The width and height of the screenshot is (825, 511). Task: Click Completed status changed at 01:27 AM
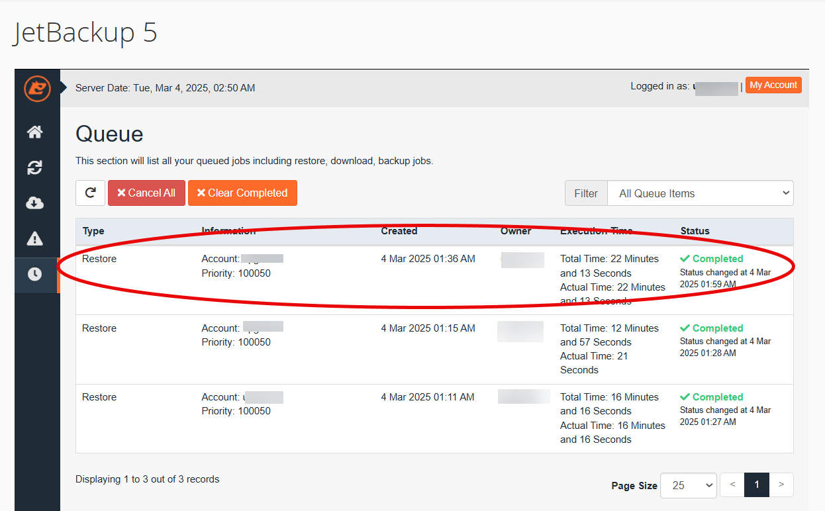(x=725, y=409)
